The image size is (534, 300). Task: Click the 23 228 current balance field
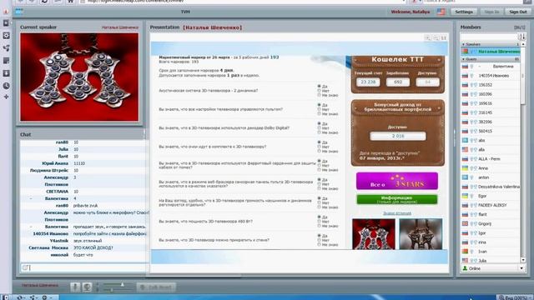tap(368, 82)
